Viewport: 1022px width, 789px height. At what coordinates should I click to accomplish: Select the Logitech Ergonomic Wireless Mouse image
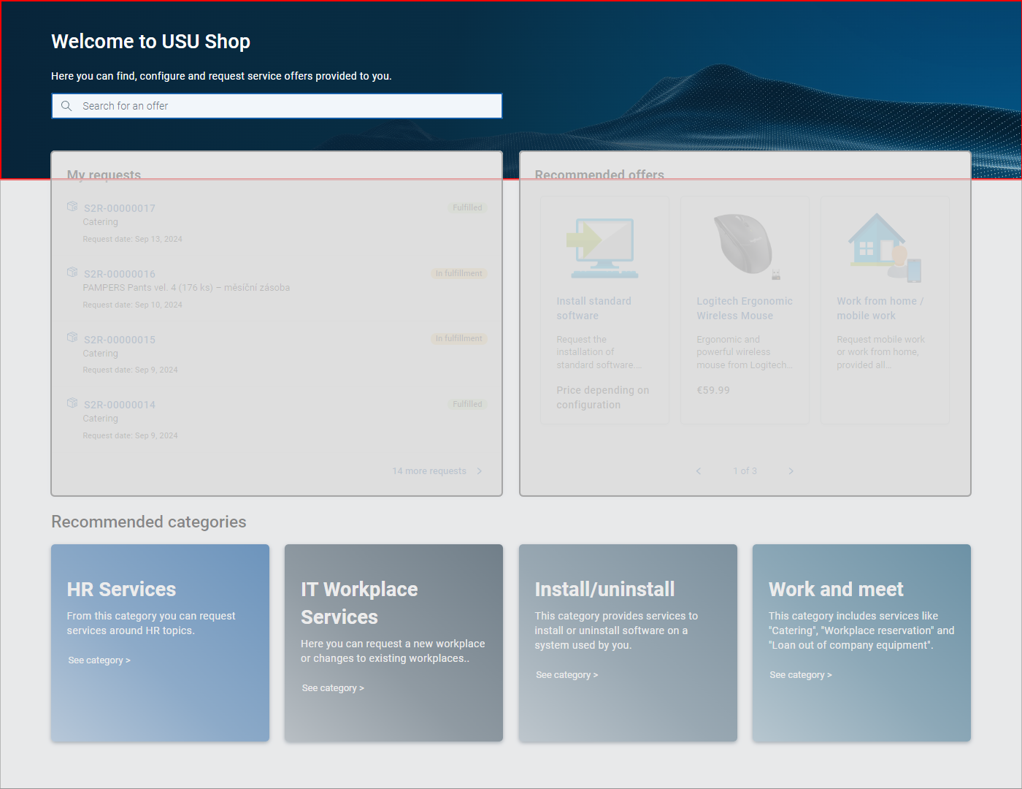745,245
